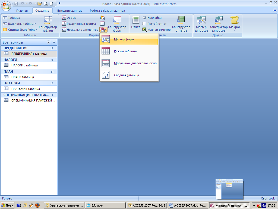Click the Undo icon
Image resolution: width=278 pixels, height=209 pixels.
[22, 3]
